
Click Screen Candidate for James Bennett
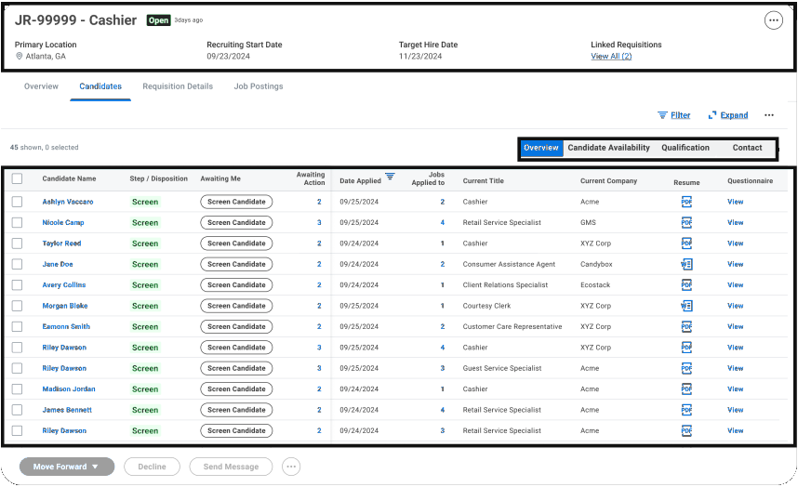click(x=236, y=410)
